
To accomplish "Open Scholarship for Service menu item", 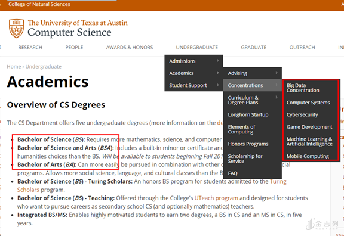I will pos(252,159).
